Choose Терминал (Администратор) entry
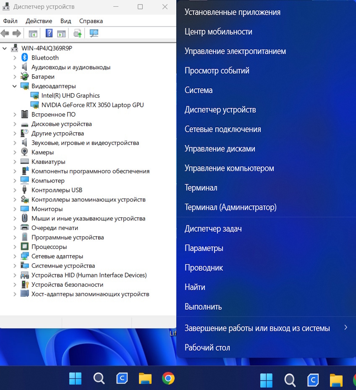The width and height of the screenshot is (356, 390). click(x=266, y=207)
